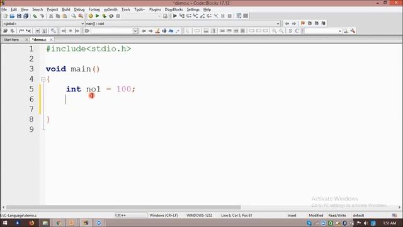Jump back using the left arrow icon
403x227 pixels.
tap(287, 23)
